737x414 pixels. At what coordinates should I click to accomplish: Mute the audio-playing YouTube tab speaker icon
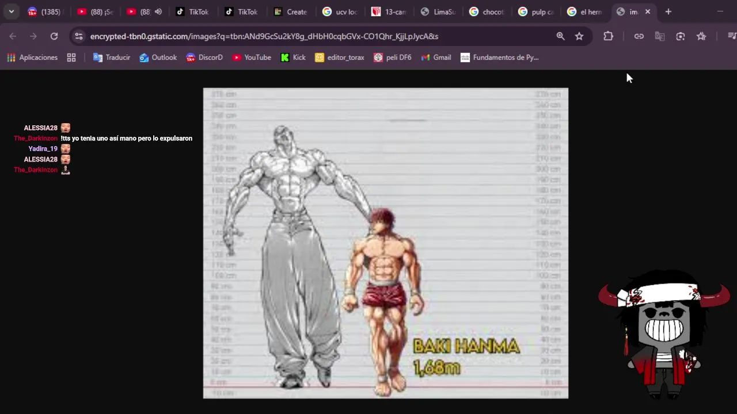tap(158, 11)
